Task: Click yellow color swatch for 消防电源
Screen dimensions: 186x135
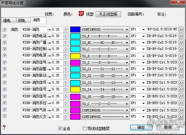Action: (x=75, y=56)
